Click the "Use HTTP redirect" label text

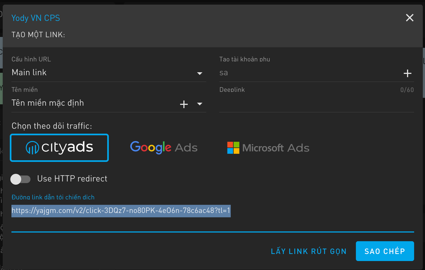click(x=72, y=179)
